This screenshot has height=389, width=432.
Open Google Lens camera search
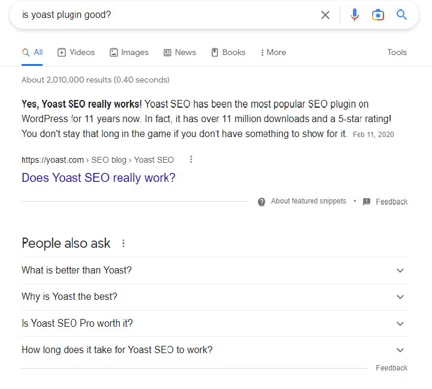378,15
